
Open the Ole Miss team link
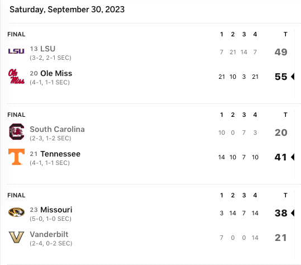[x=56, y=73]
